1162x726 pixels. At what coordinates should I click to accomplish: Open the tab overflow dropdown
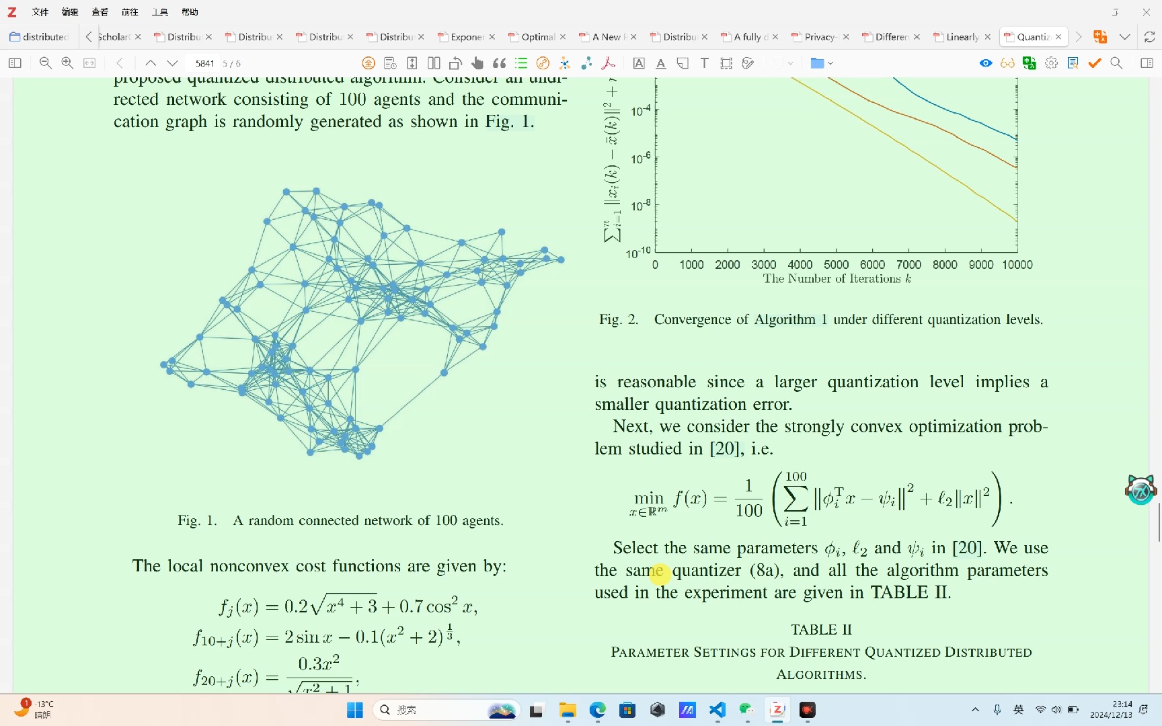point(1124,37)
